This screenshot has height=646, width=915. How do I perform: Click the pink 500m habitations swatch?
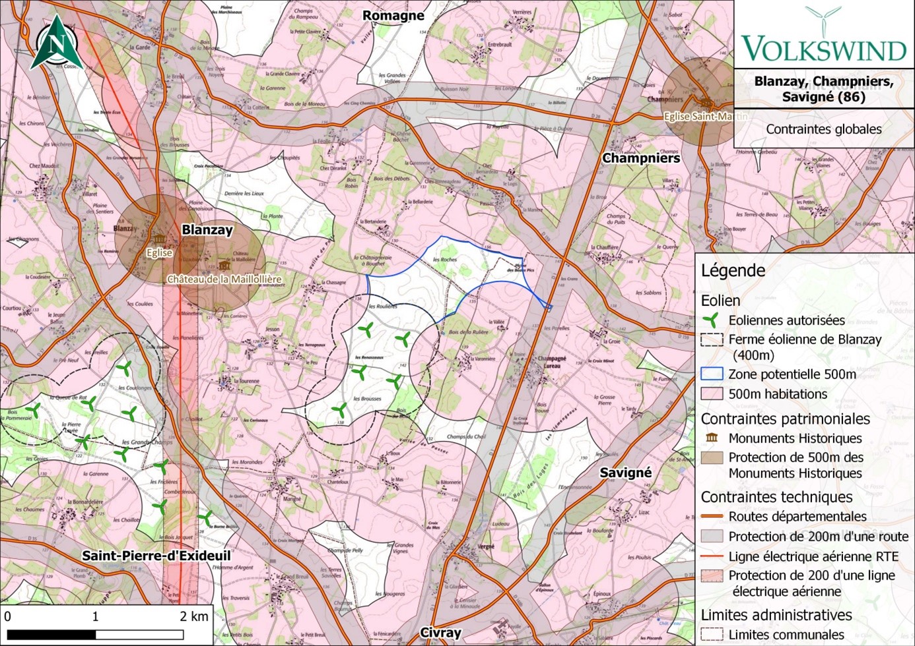(x=712, y=394)
